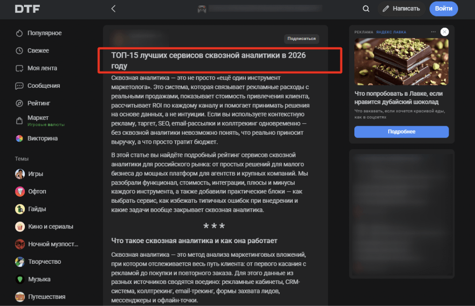Select Сообщения in sidebar
Viewport: 475px width, 306px height.
pyautogui.click(x=44, y=86)
